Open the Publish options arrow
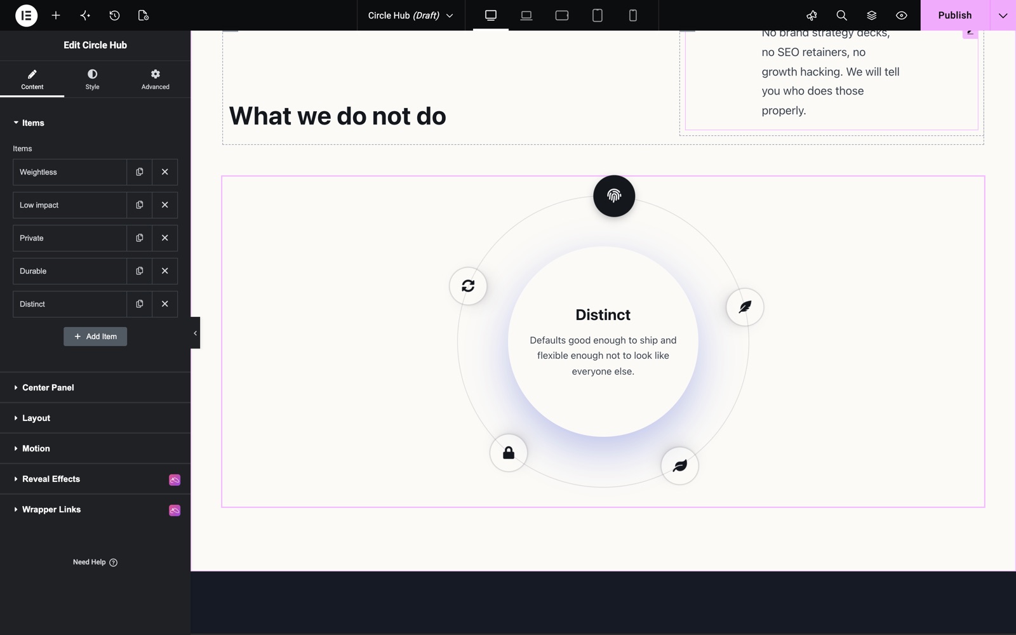This screenshot has height=635, width=1016. 1003,15
